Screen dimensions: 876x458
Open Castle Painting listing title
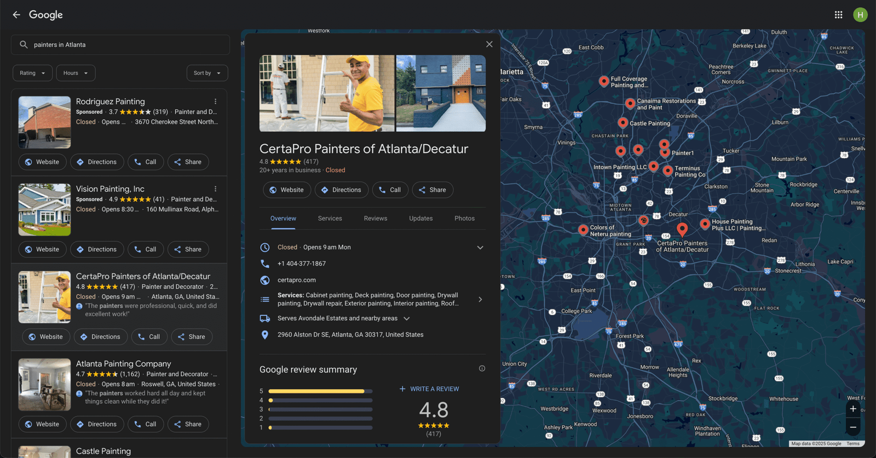click(x=103, y=451)
